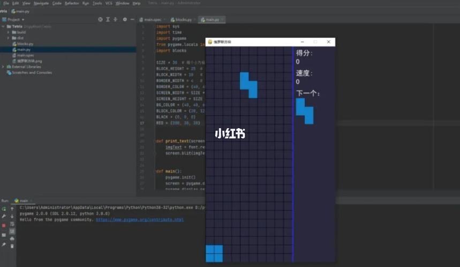
Task: Click the Rerun icon in Run panel
Action: (4, 209)
